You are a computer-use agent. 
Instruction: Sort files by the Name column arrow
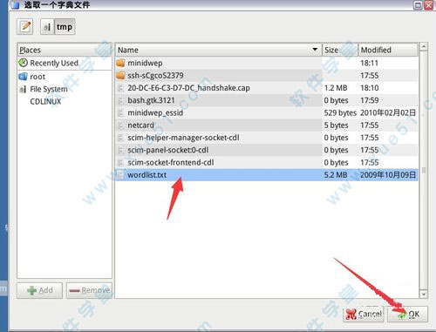(315, 50)
